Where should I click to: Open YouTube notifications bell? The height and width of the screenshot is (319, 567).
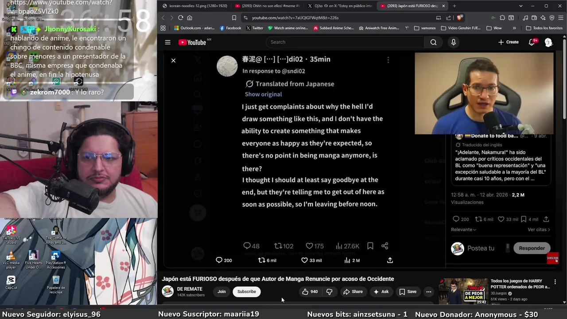[532, 42]
